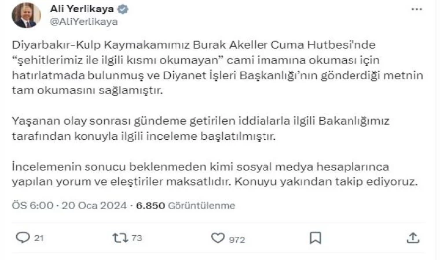The width and height of the screenshot is (440, 260).
Task: Click the share upload icon
Action: [412, 238]
